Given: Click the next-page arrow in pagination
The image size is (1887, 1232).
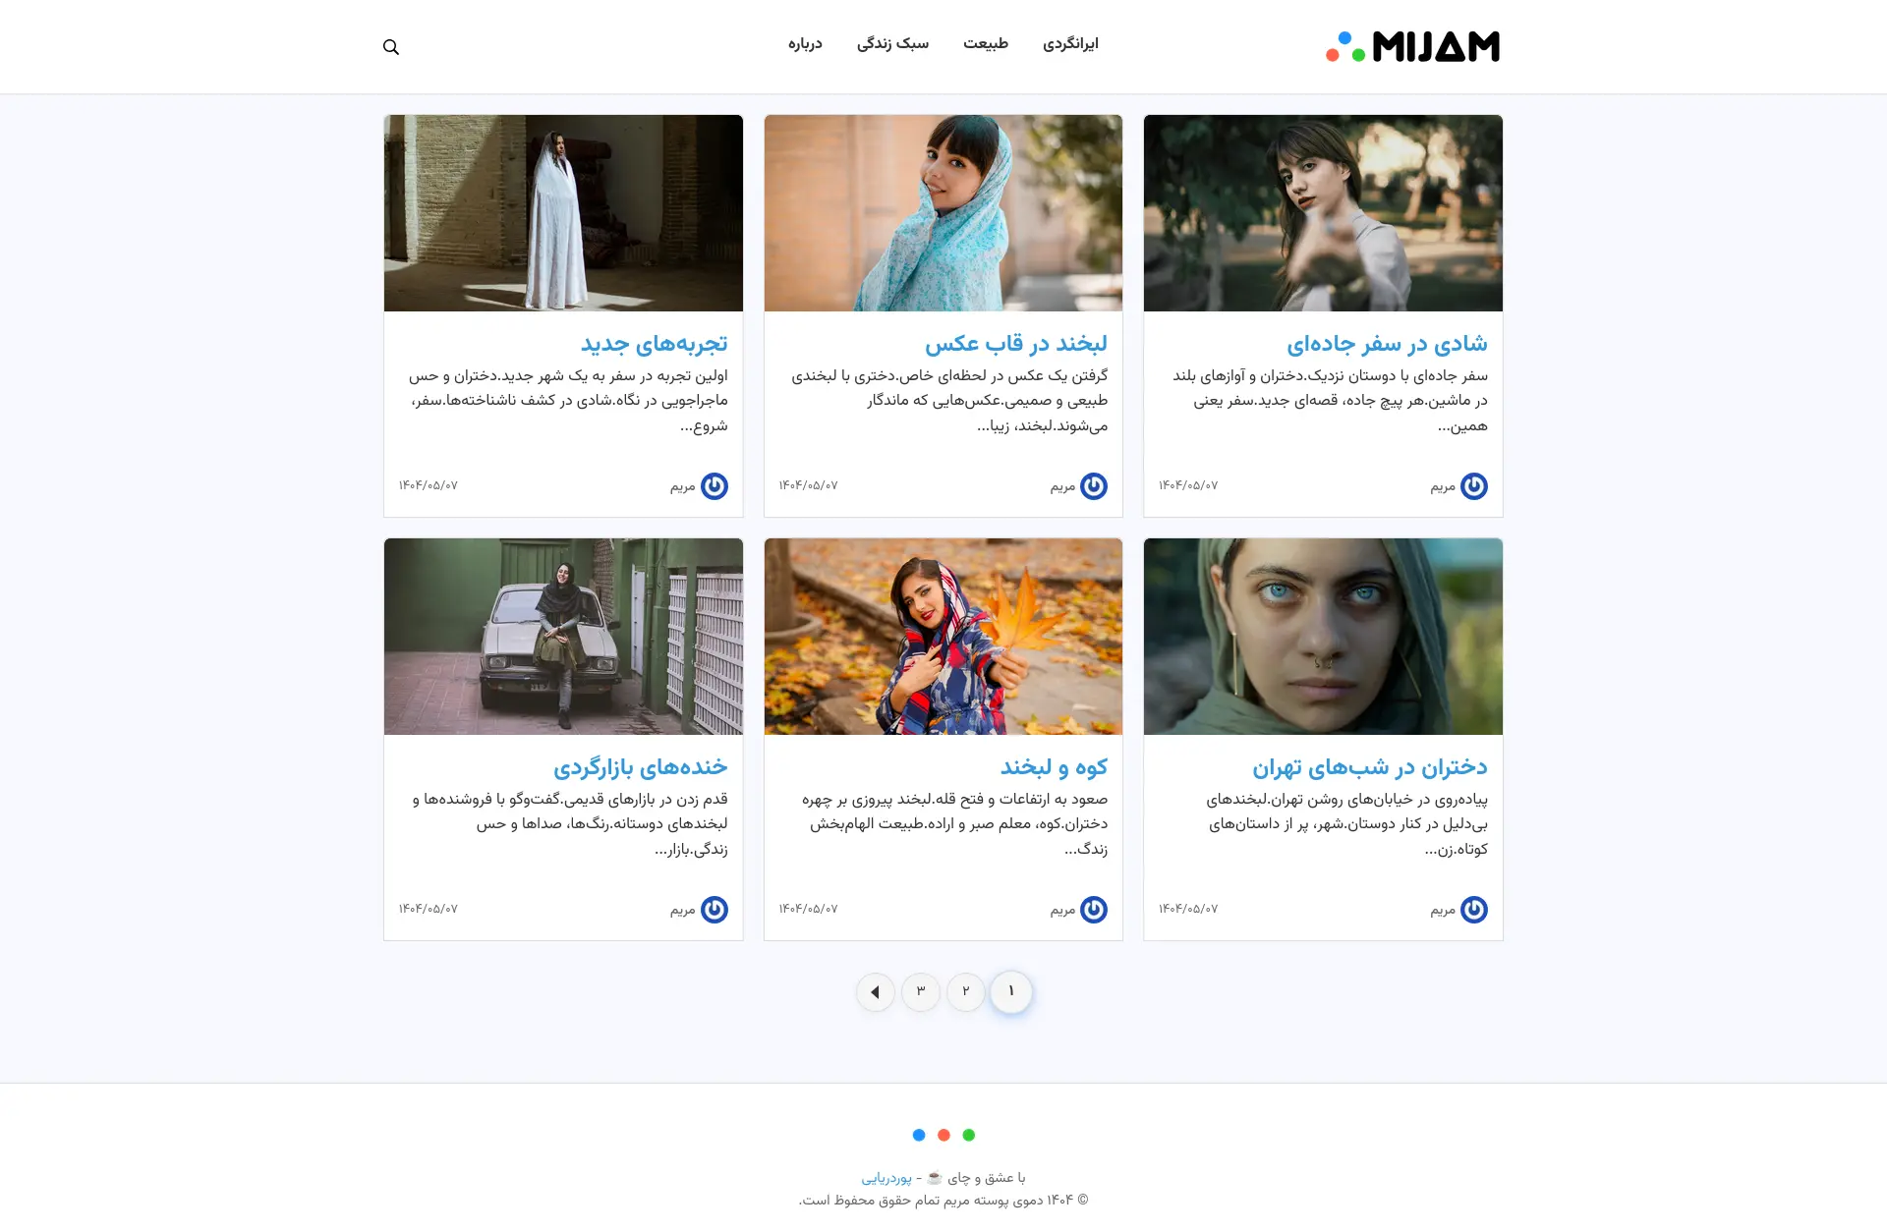Looking at the screenshot, I should coord(875,992).
